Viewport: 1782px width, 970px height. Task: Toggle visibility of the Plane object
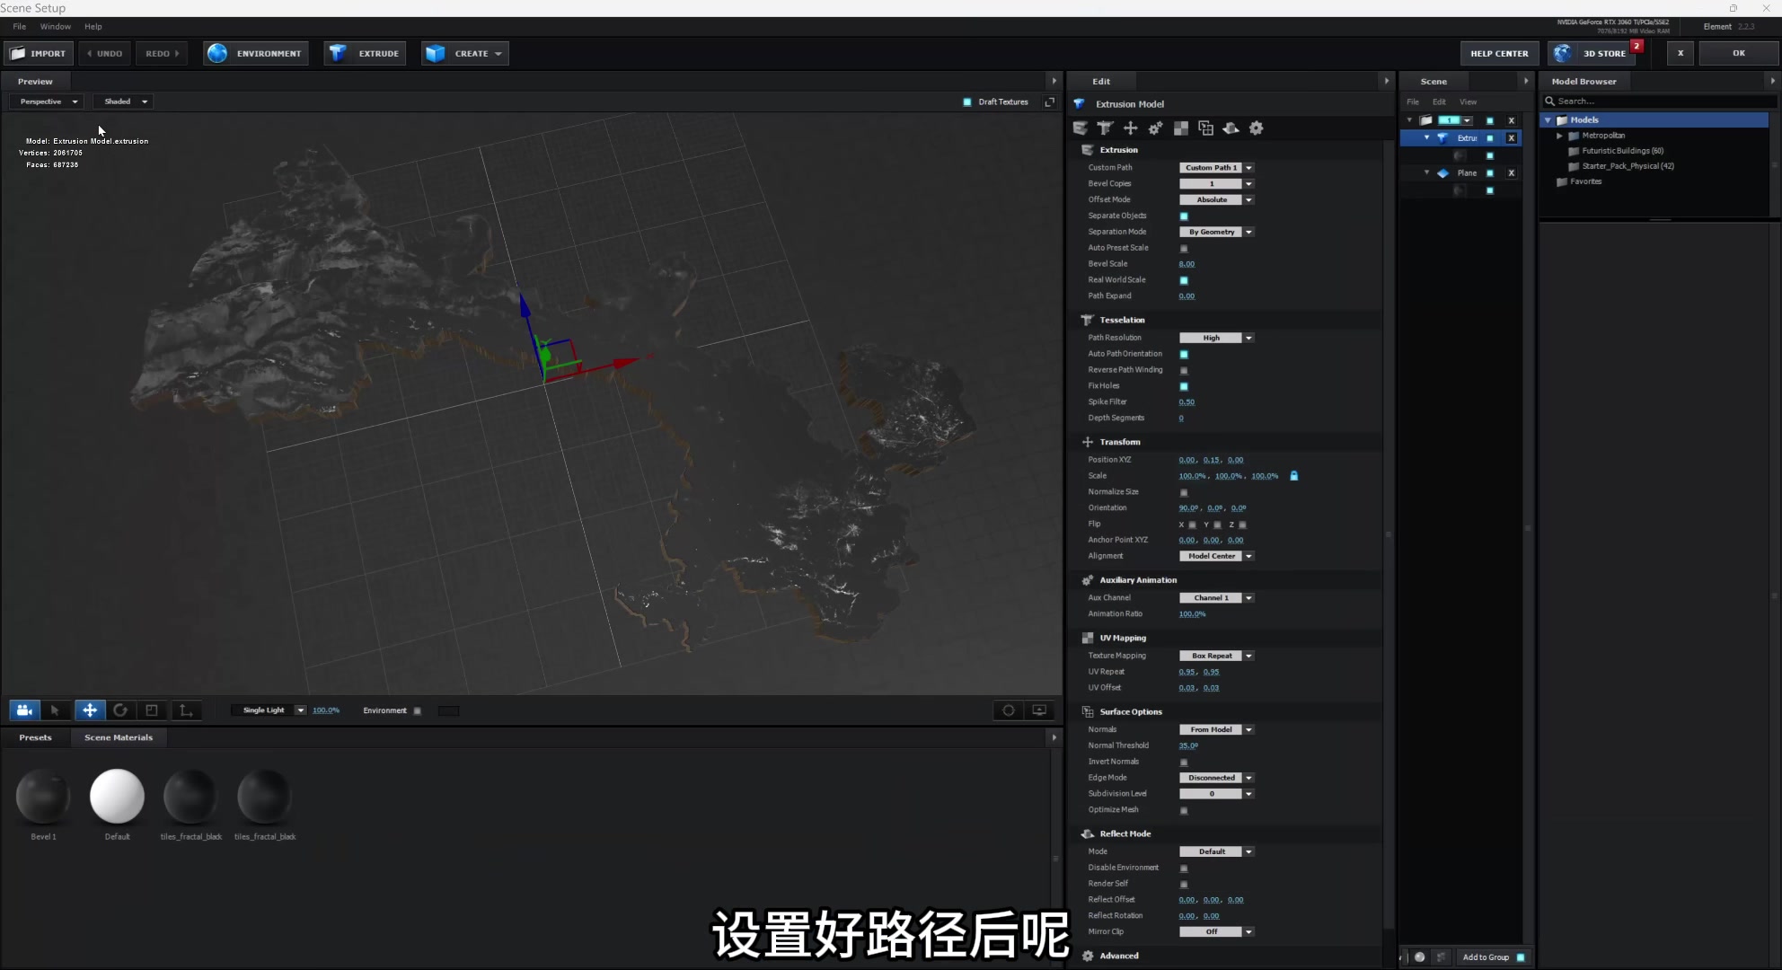point(1490,173)
